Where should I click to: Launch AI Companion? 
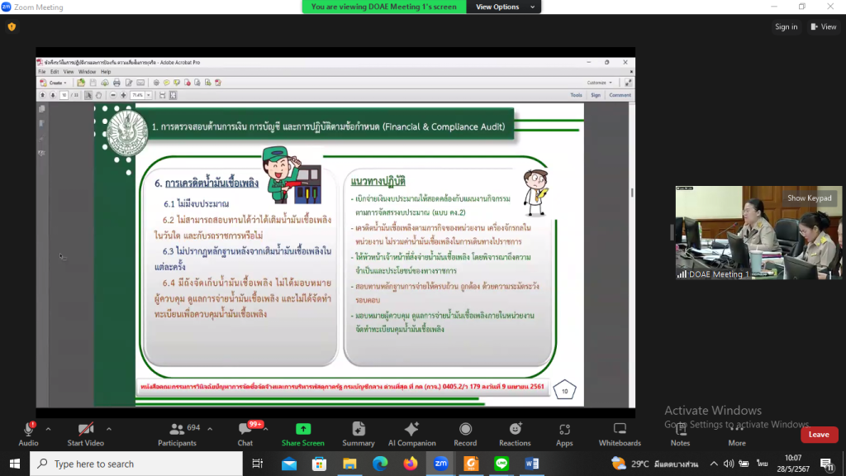pyautogui.click(x=411, y=435)
